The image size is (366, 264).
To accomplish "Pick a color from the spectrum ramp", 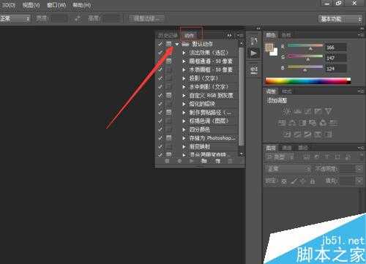I will point(308,80).
